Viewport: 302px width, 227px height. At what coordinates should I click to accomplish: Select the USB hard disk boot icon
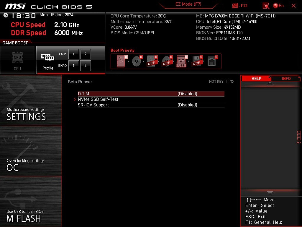(x=152, y=61)
